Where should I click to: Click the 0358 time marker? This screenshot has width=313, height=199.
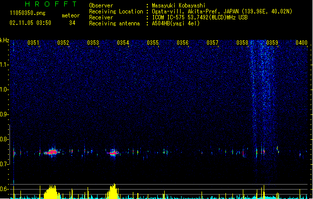tap(242, 43)
